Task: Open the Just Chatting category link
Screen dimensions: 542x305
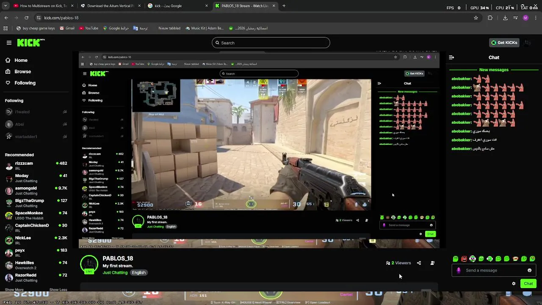Action: point(115,273)
